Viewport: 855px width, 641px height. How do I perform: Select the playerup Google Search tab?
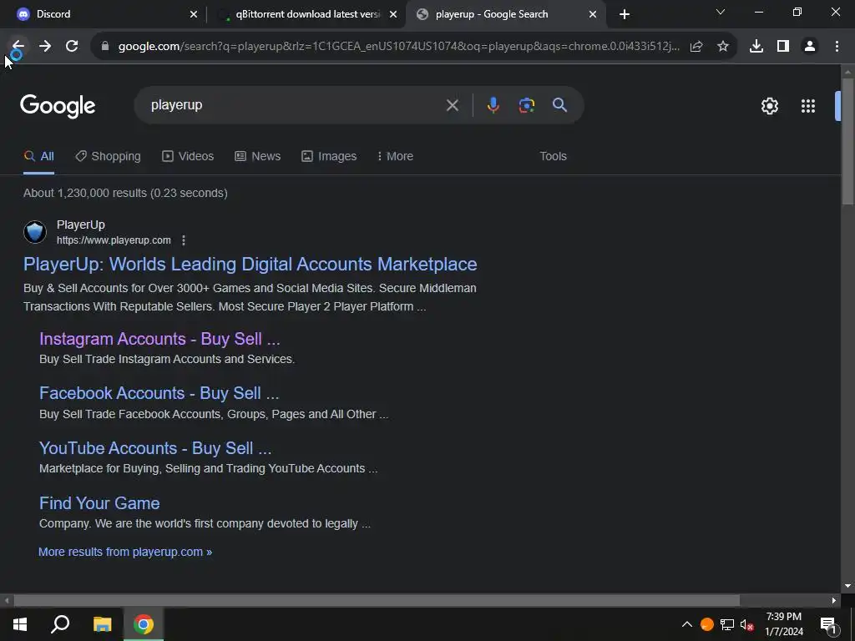click(x=504, y=14)
